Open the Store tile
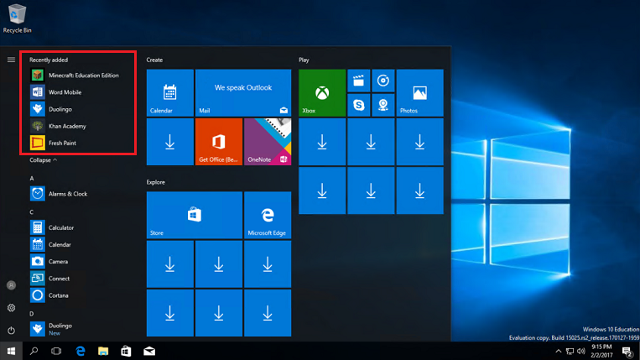The height and width of the screenshot is (360, 640). click(194, 215)
